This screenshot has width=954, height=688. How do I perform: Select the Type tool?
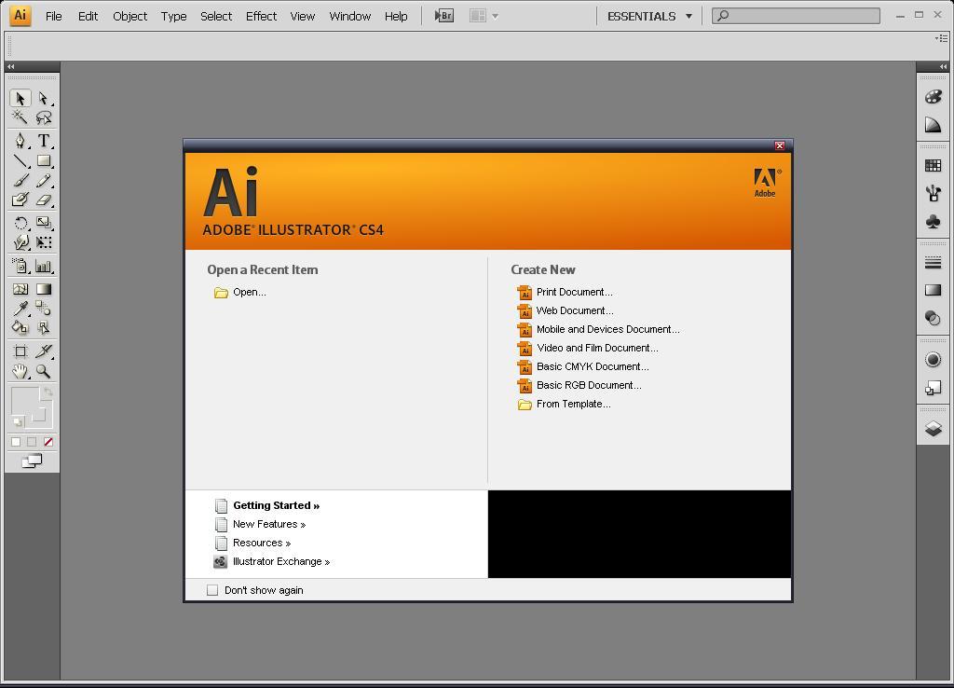click(x=43, y=141)
